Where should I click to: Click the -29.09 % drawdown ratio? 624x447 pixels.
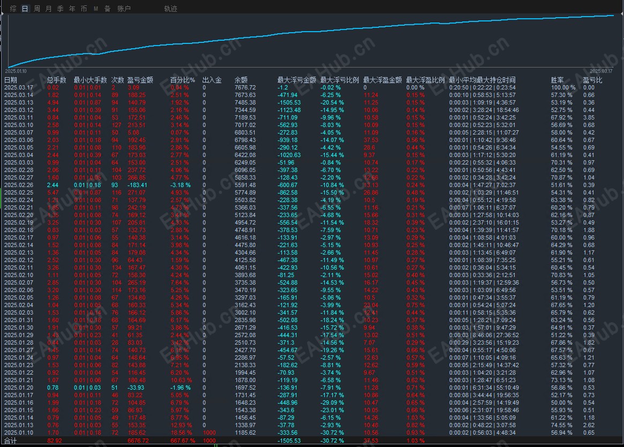[x=332, y=403]
